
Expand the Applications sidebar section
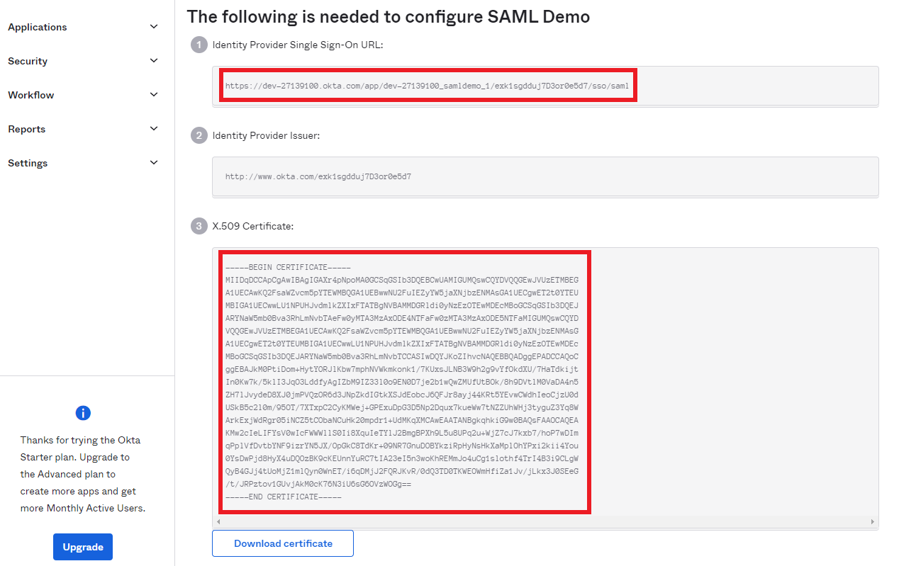click(x=153, y=26)
